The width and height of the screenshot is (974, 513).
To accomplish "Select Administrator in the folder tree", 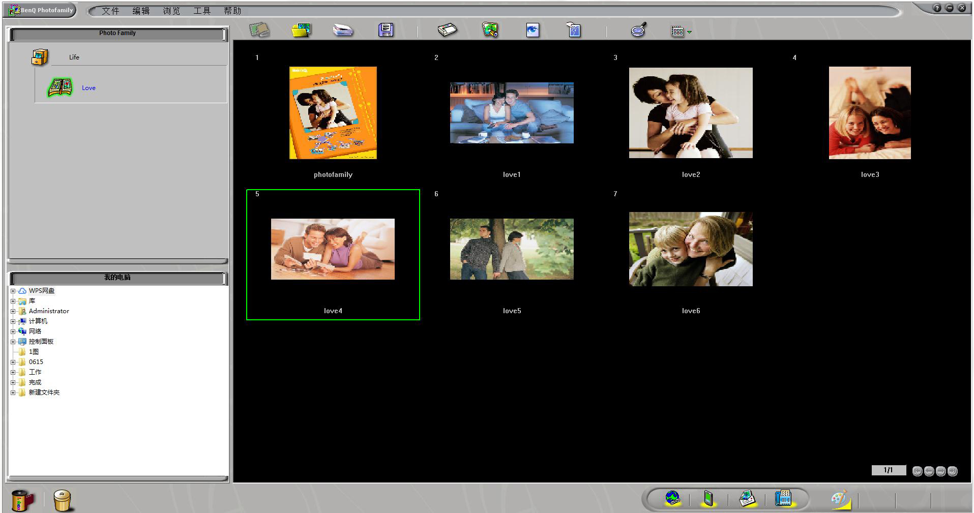I will click(x=49, y=311).
